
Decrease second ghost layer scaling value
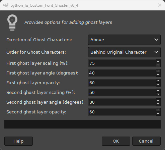tap(158, 94)
